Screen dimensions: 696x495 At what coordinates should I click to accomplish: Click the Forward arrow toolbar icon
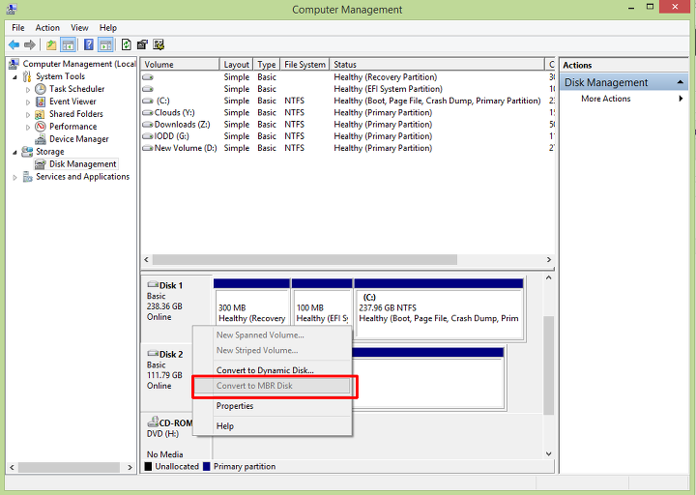[30, 44]
